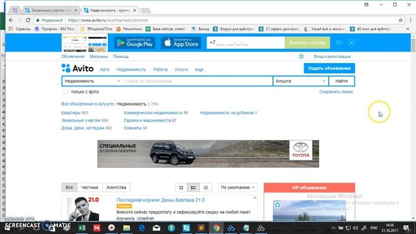Select the Частные listings tab
416x234 pixels.
click(90, 187)
